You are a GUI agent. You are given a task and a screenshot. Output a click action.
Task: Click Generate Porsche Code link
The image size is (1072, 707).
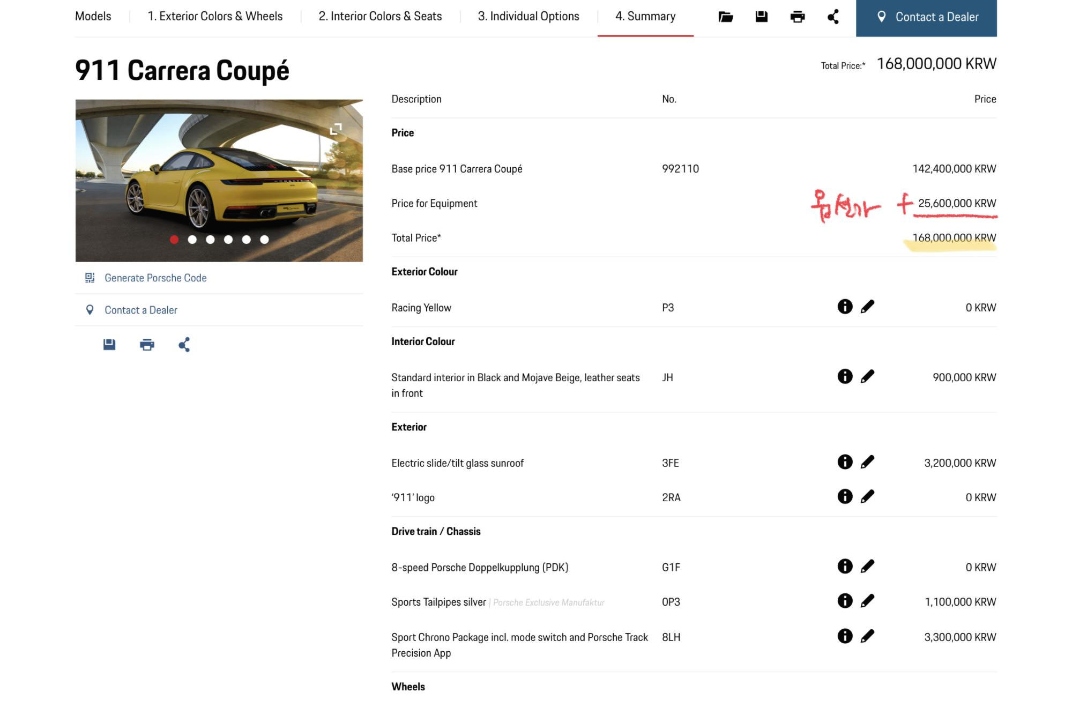click(x=155, y=278)
